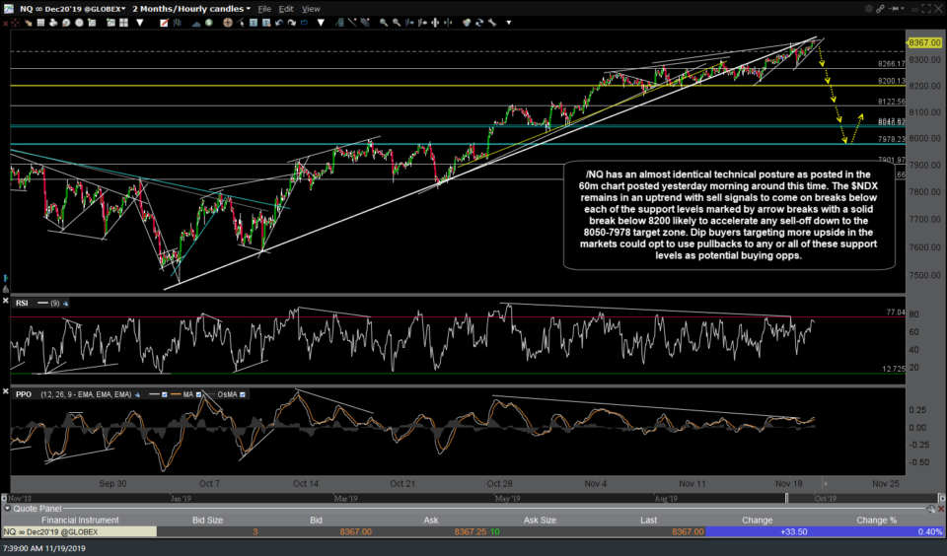947x556 pixels.
Task: Click the crosshair target icon in toolbar
Action: 15,23
